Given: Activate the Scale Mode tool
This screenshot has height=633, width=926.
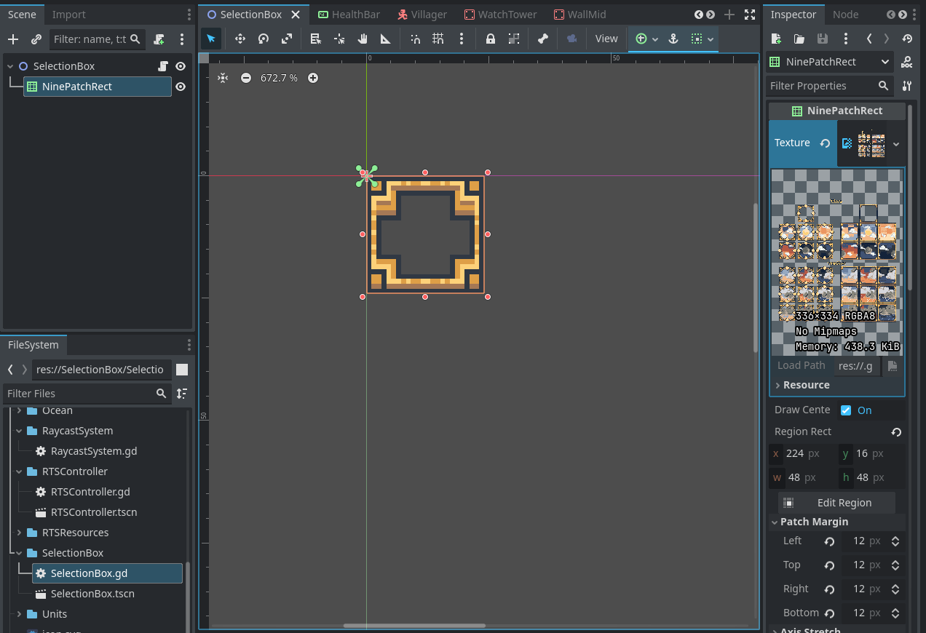Looking at the screenshot, I should (286, 39).
